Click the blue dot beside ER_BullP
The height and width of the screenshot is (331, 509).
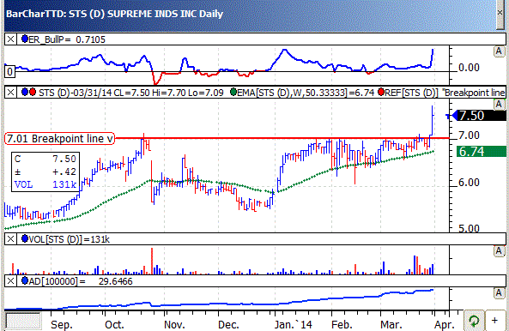25,39
